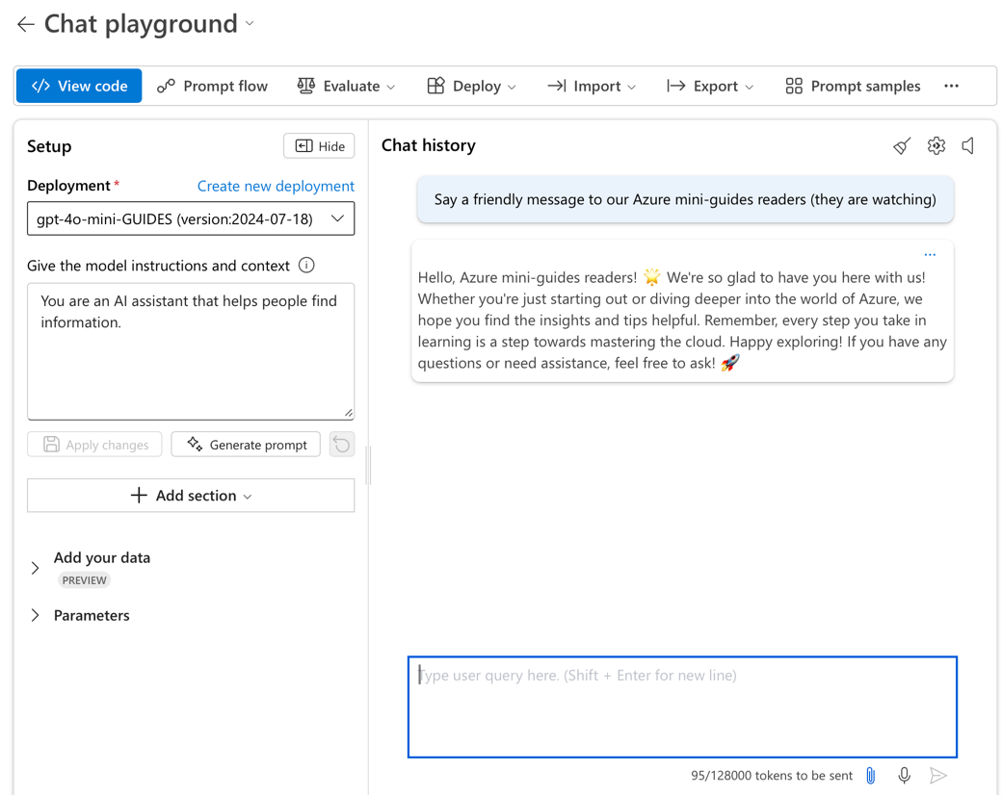Screen dimensions: 1002x795
Task: Hide the Setup panel
Action: click(x=319, y=146)
